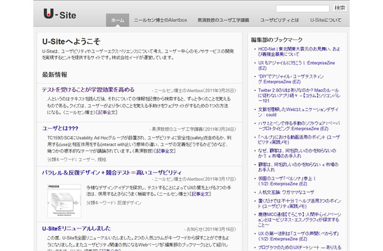Open bookmark 慶應MCC通信【てらこや】
This screenshot has width=383, height=251.
coord(299,220)
